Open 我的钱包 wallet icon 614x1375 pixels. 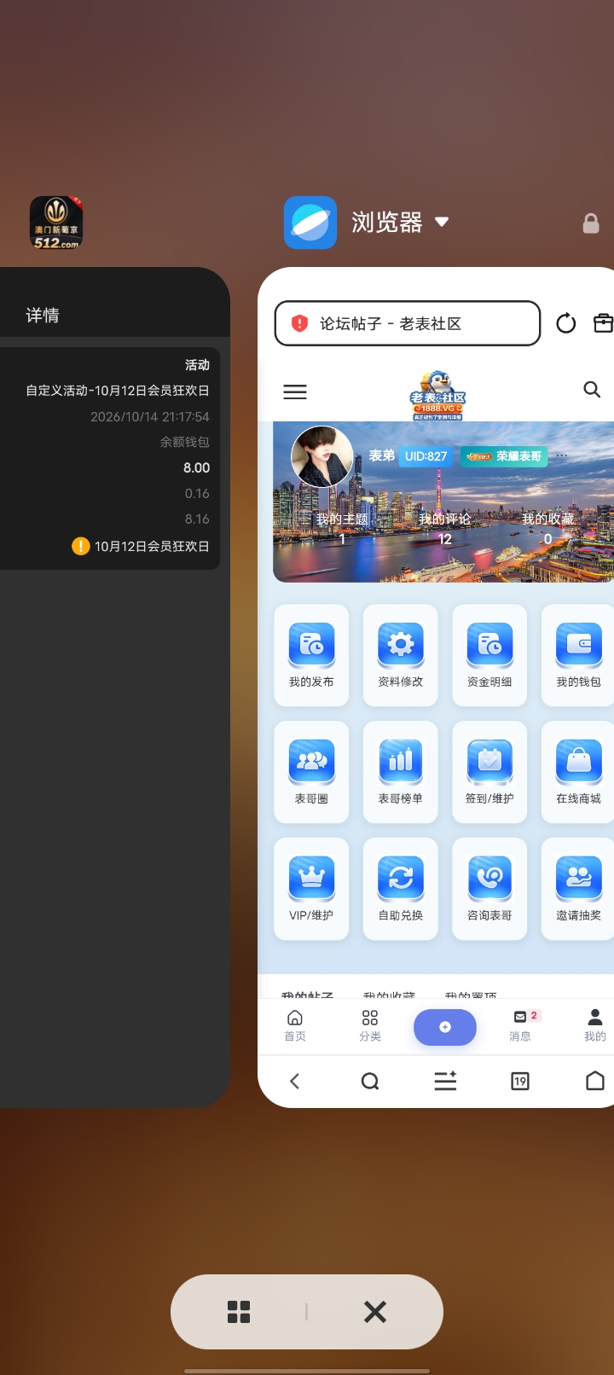tap(579, 644)
